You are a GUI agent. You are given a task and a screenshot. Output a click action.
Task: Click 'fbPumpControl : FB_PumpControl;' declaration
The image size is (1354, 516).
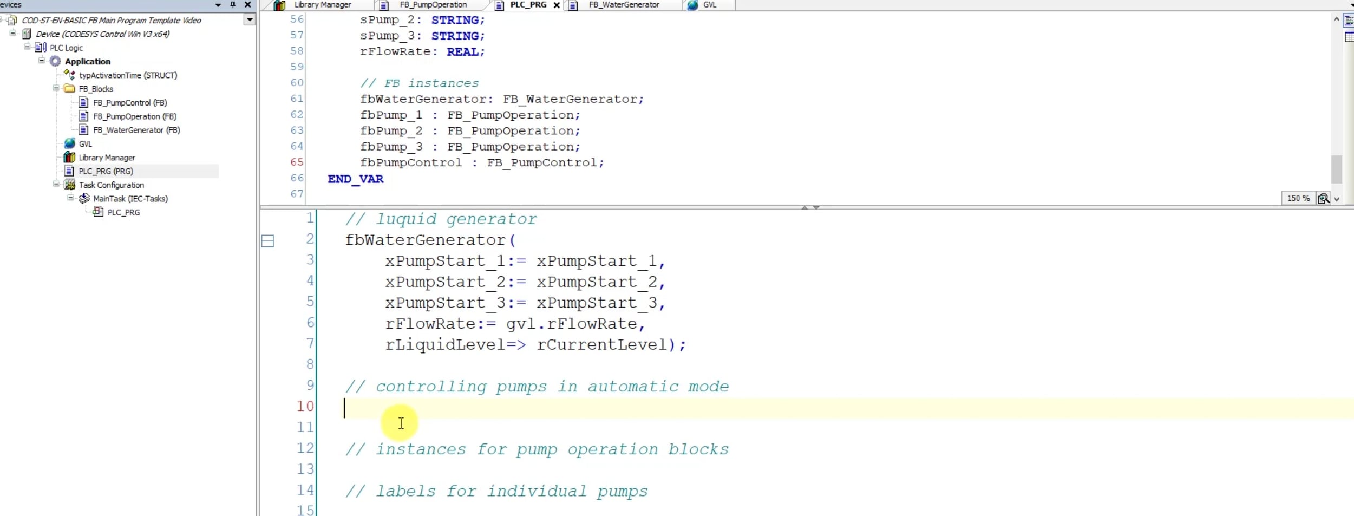tap(482, 162)
